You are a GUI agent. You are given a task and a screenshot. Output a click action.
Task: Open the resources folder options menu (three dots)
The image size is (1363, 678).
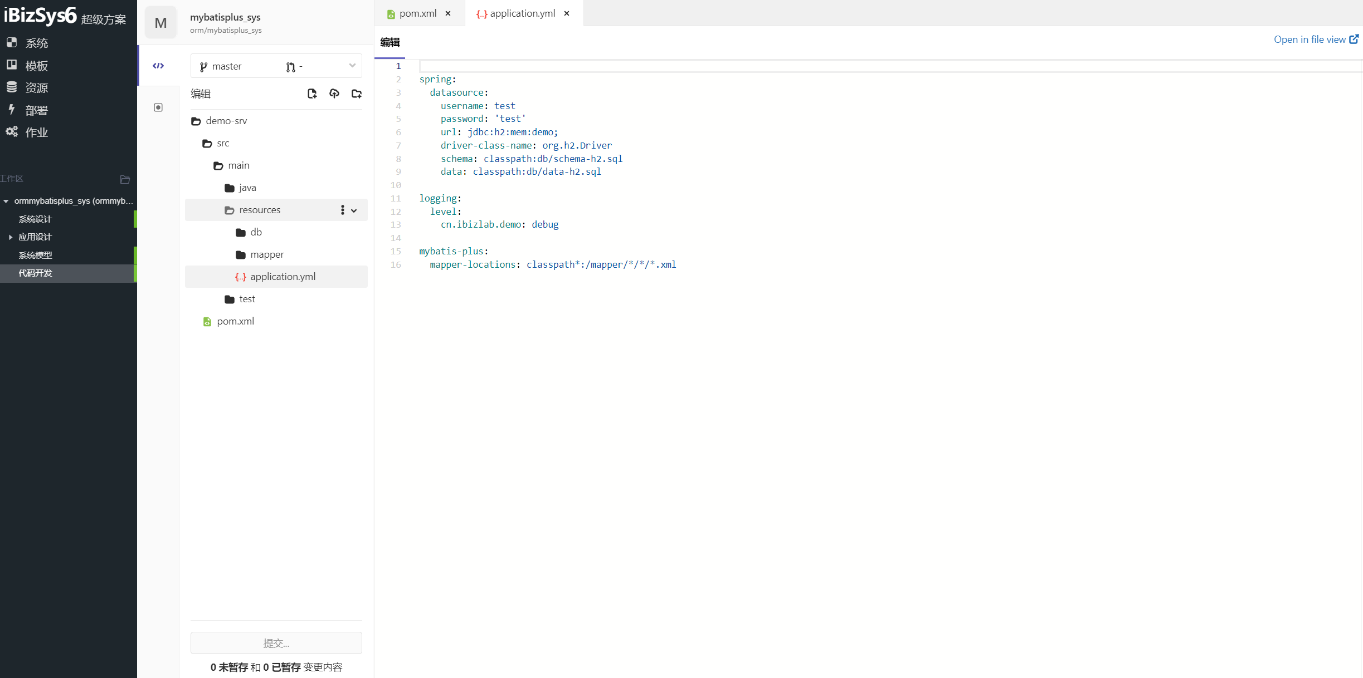(342, 210)
